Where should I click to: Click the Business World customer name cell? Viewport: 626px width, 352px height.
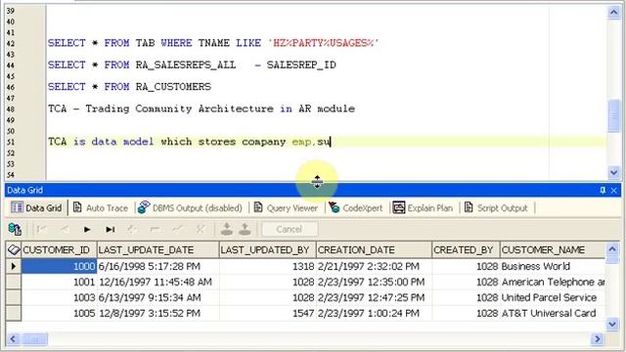(553, 266)
